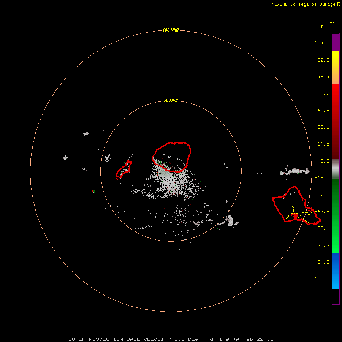Screen dimensions: 342x342
Task: Click the NEXLAB-College of DuPage title text
Action: point(306,4)
